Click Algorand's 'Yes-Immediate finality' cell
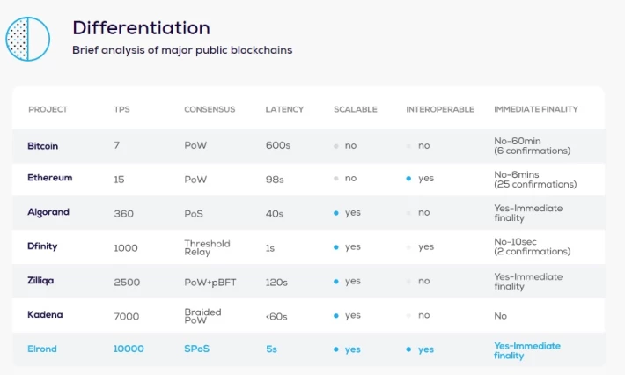 528,213
